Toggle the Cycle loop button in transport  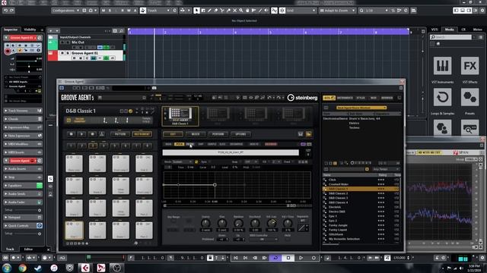pyautogui.click(x=275, y=258)
